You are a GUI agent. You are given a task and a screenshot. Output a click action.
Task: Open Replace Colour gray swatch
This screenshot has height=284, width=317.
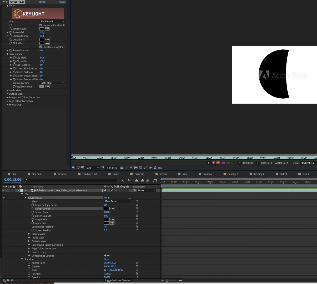tap(42, 87)
